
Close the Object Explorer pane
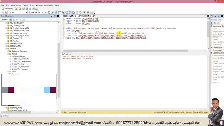point(58,16)
